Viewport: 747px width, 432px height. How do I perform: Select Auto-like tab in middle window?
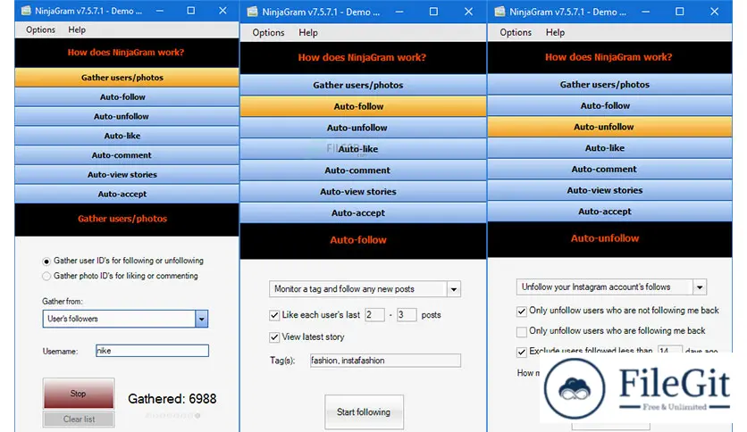(x=363, y=149)
